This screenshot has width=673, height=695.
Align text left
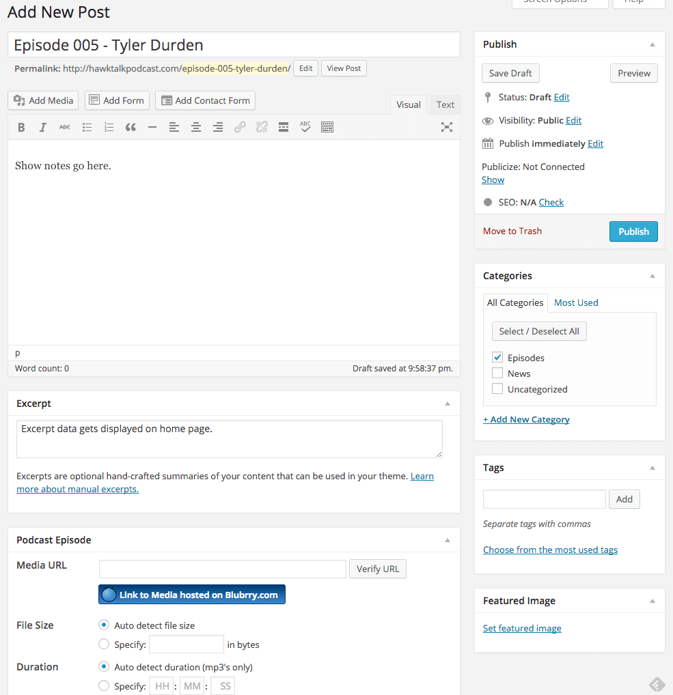(174, 128)
